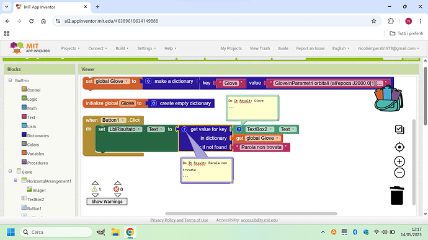428x240 pixels.
Task: Collapse the Built-in blocks tree
Action: pos(10,80)
